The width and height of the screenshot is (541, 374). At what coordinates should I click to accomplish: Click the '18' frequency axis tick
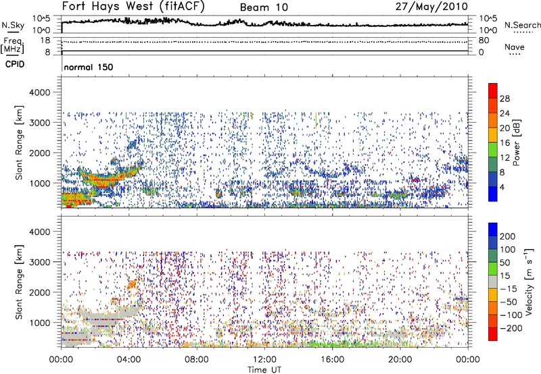(45, 41)
